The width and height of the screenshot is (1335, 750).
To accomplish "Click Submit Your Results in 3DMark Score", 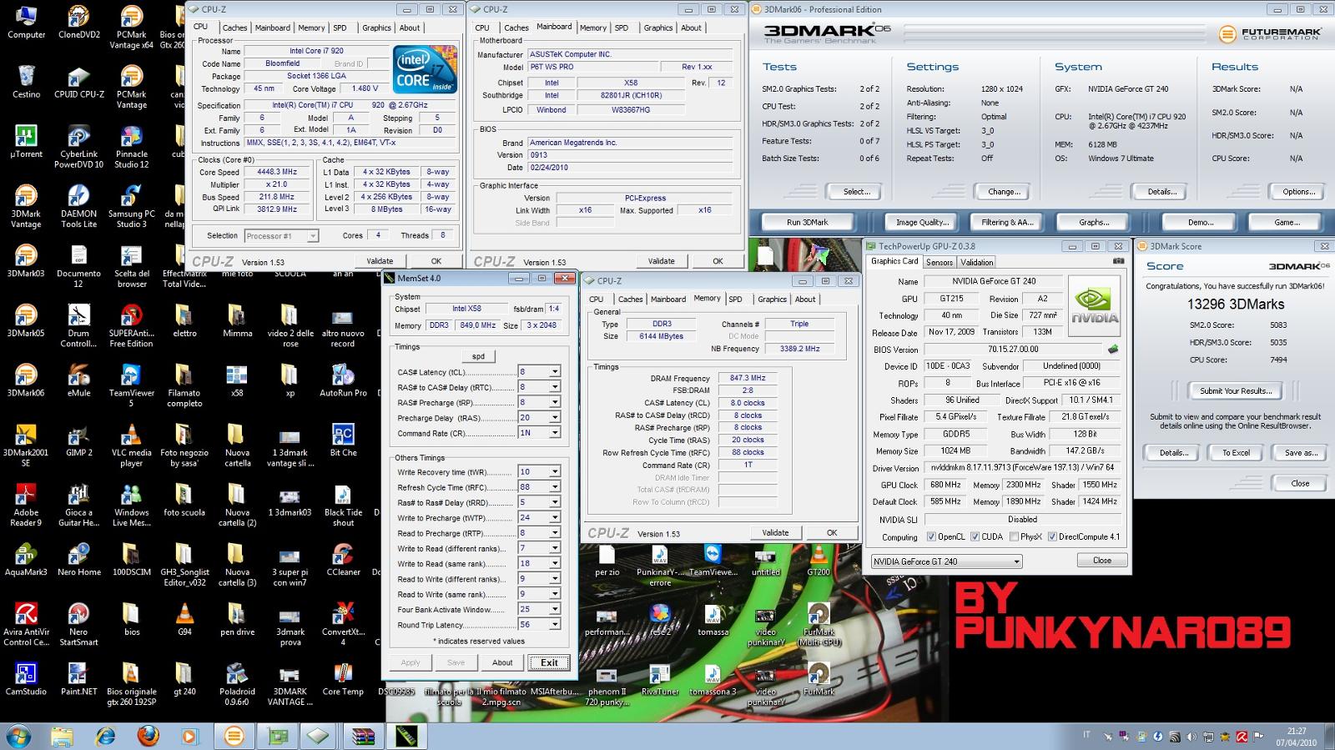I will 1236,390.
